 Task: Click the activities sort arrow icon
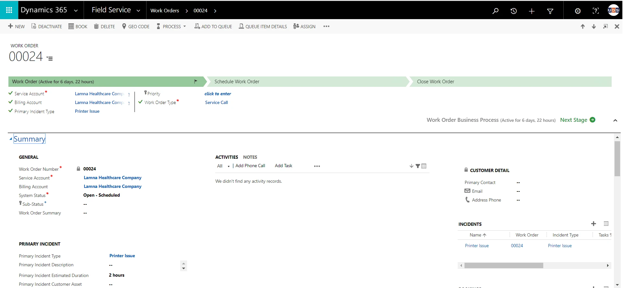click(x=412, y=166)
